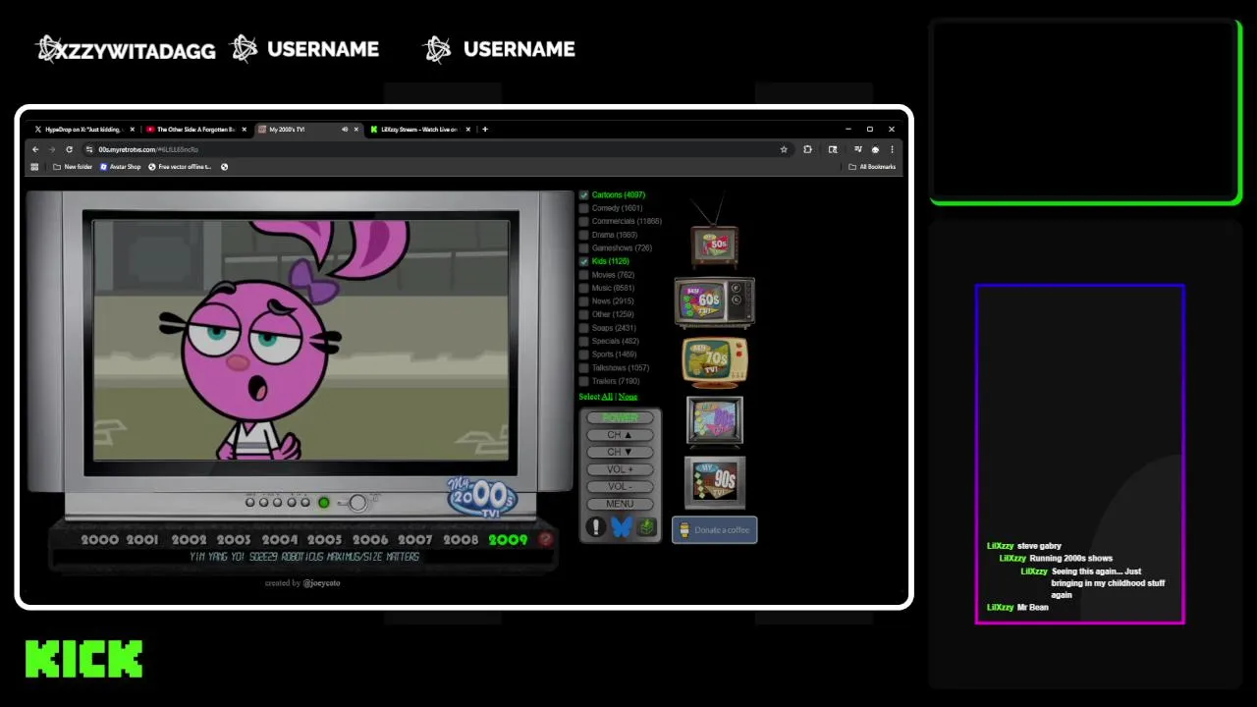1257x707 pixels.
Task: Open the 80s TV set icon
Action: 715,421
